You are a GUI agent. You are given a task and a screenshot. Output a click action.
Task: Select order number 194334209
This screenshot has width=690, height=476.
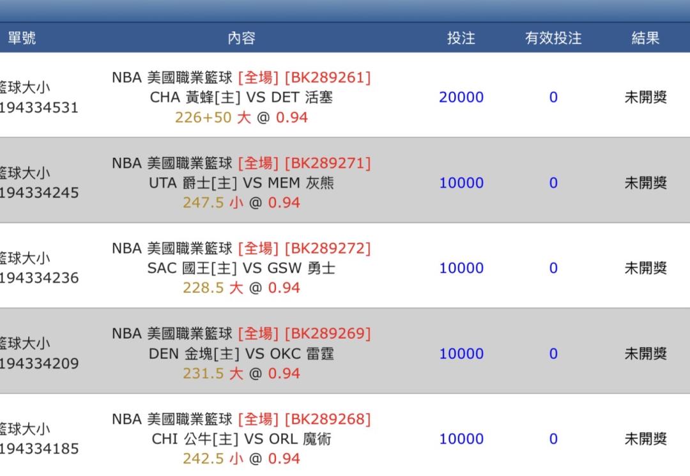pos(38,364)
